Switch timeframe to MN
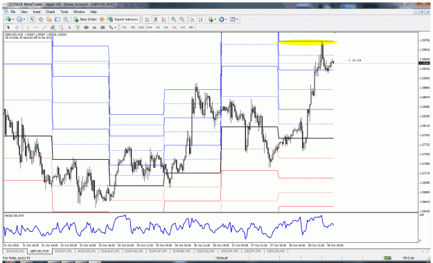 click(191, 27)
